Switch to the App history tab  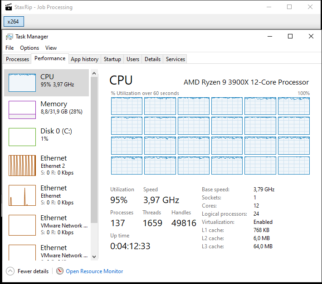click(85, 59)
